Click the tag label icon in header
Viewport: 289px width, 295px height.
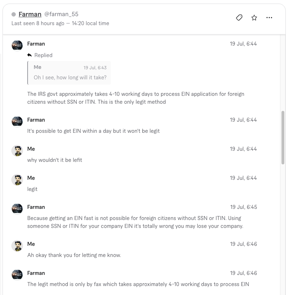pyautogui.click(x=239, y=18)
